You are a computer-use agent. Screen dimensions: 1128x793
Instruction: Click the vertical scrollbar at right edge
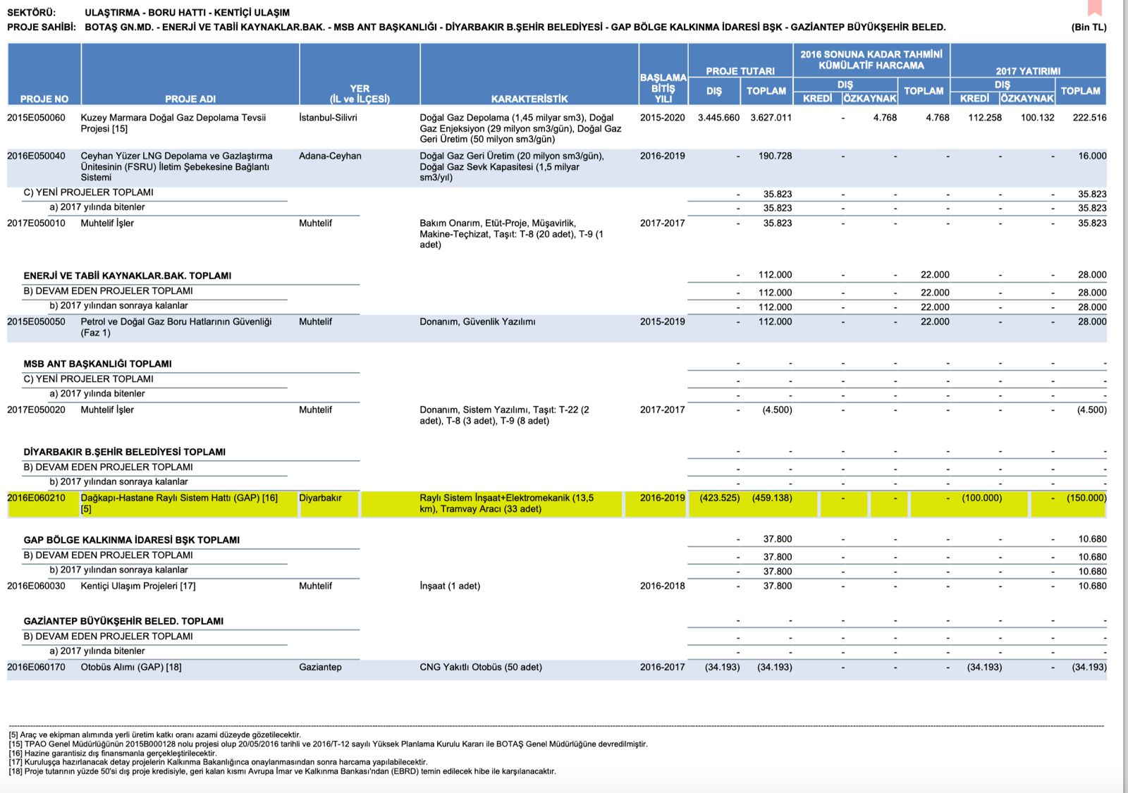point(1124,395)
